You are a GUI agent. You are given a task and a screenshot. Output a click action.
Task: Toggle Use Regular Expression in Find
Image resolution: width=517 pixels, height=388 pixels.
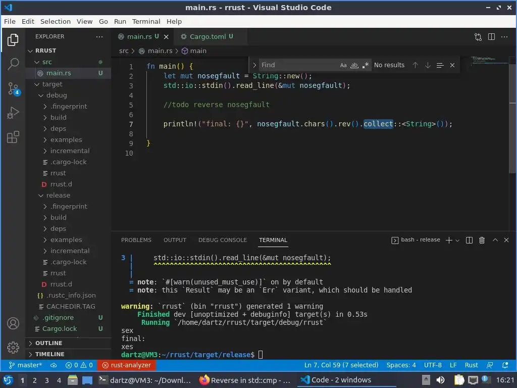pos(365,65)
